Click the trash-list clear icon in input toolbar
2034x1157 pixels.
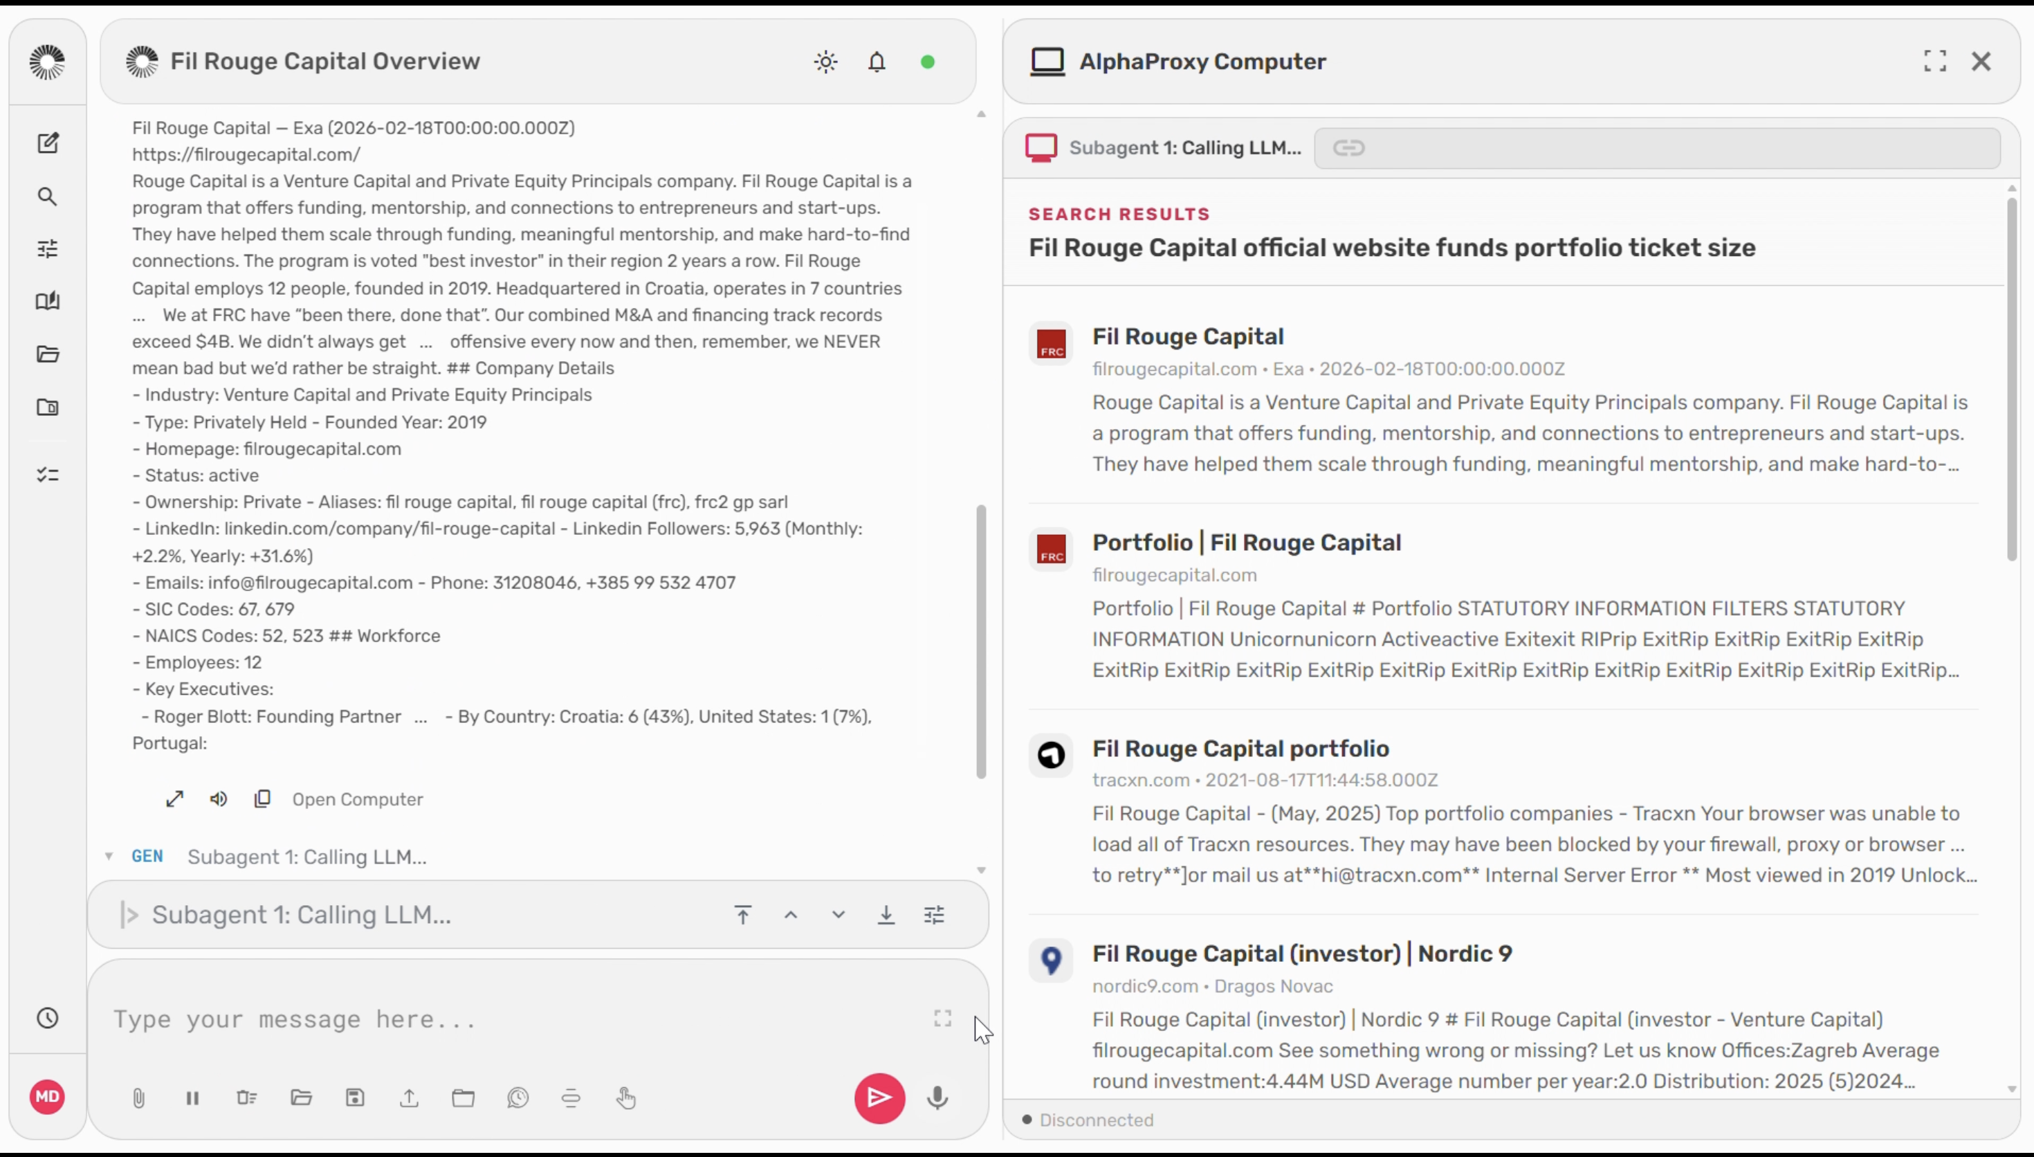247,1098
